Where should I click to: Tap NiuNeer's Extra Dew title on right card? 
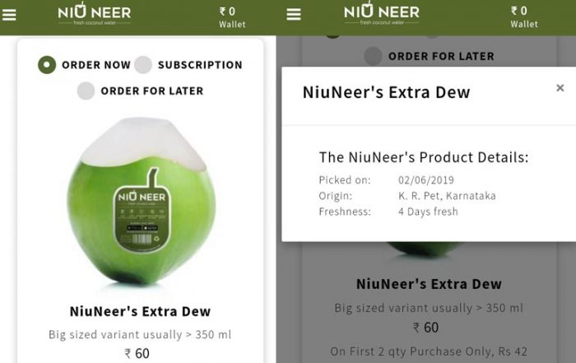point(429,284)
